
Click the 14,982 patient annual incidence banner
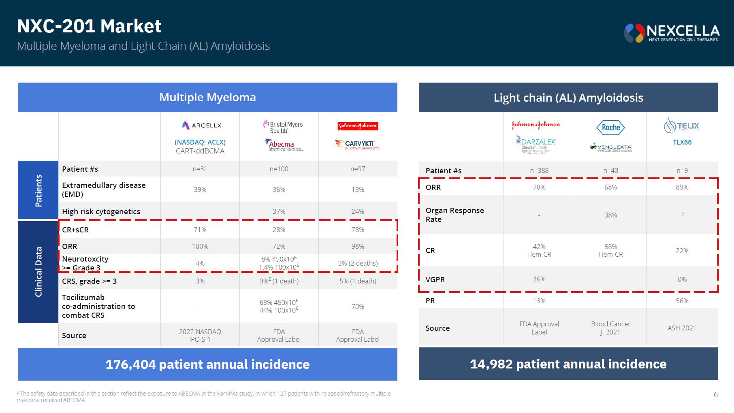(x=568, y=364)
